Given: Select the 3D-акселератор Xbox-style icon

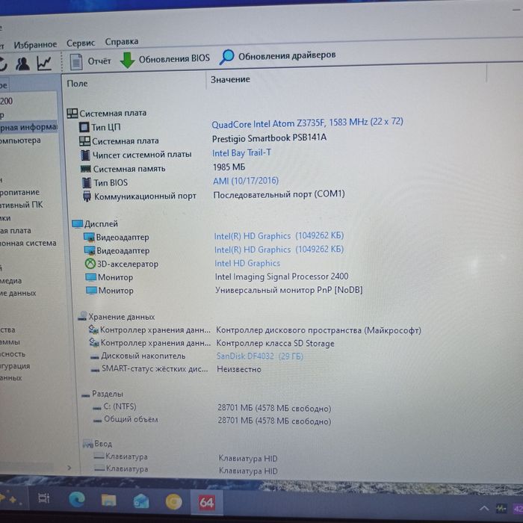Looking at the screenshot, I should pyautogui.click(x=90, y=264).
